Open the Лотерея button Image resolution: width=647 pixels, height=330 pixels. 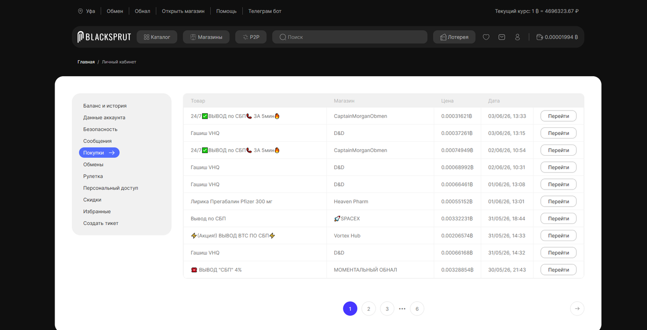(x=454, y=37)
